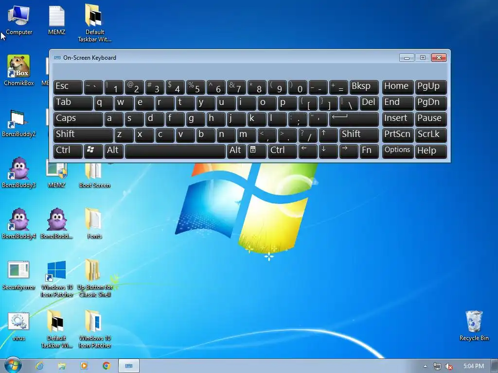This screenshot has width=498, height=373.
Task: Click the PgDn key
Action: 431,103
